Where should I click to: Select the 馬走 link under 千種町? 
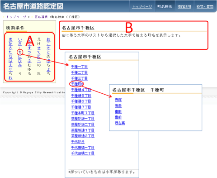click(118, 106)
